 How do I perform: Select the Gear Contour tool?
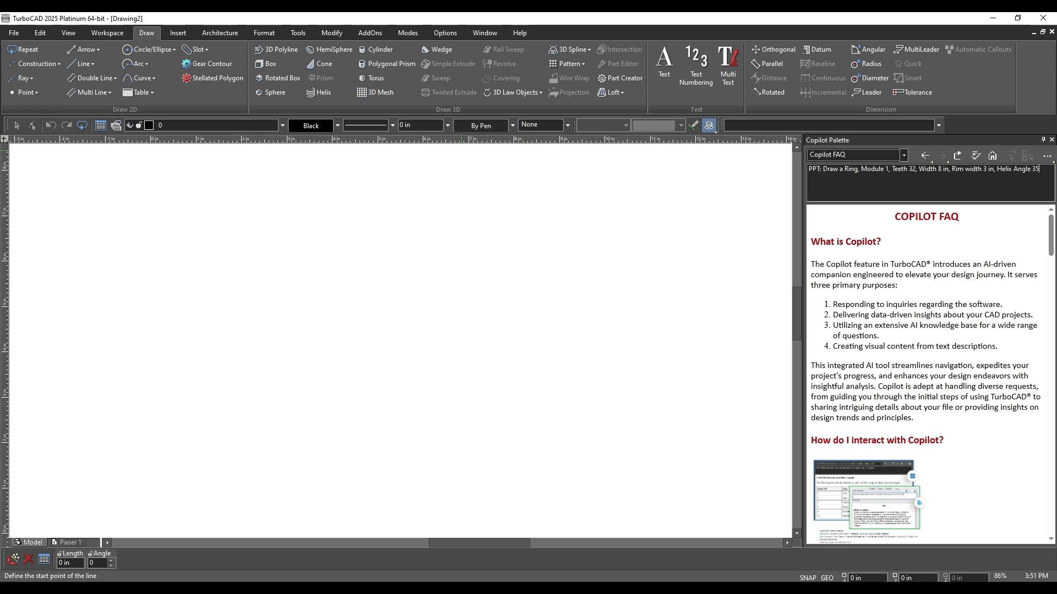(207, 64)
